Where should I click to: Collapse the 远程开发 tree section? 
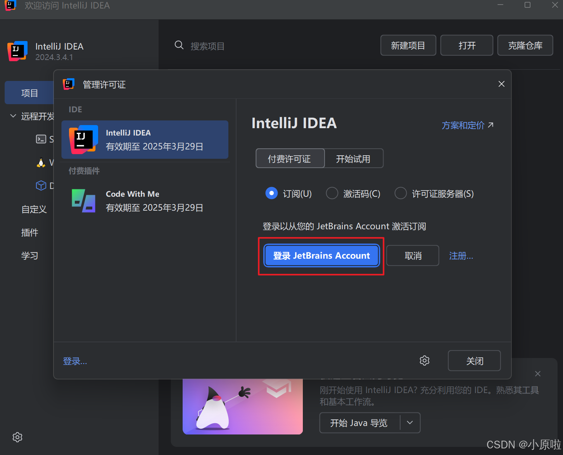pos(13,116)
